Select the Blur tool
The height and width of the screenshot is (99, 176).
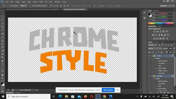point(2,54)
